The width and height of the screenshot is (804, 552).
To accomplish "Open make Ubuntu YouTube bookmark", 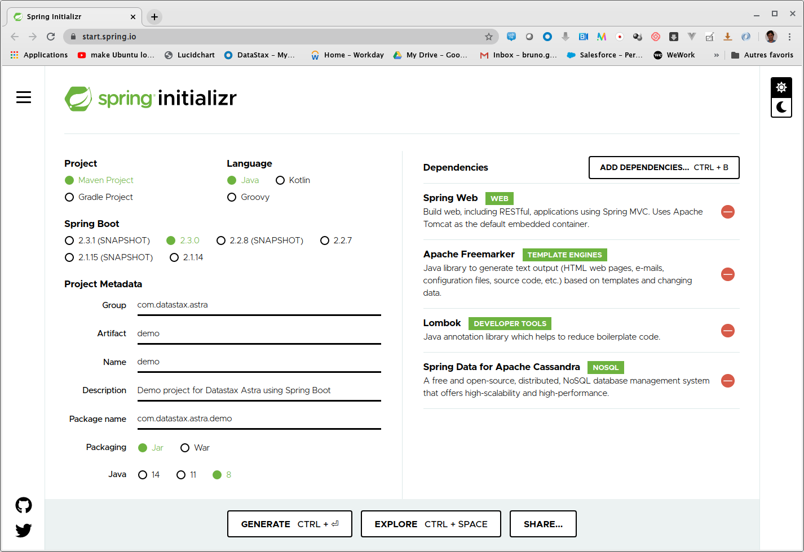I will point(116,55).
